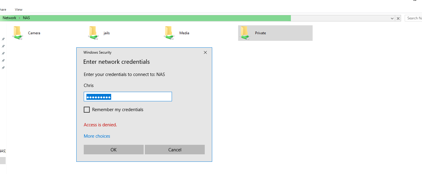Click the Private folder name label
Image resolution: width=422 pixels, height=174 pixels.
tap(260, 33)
